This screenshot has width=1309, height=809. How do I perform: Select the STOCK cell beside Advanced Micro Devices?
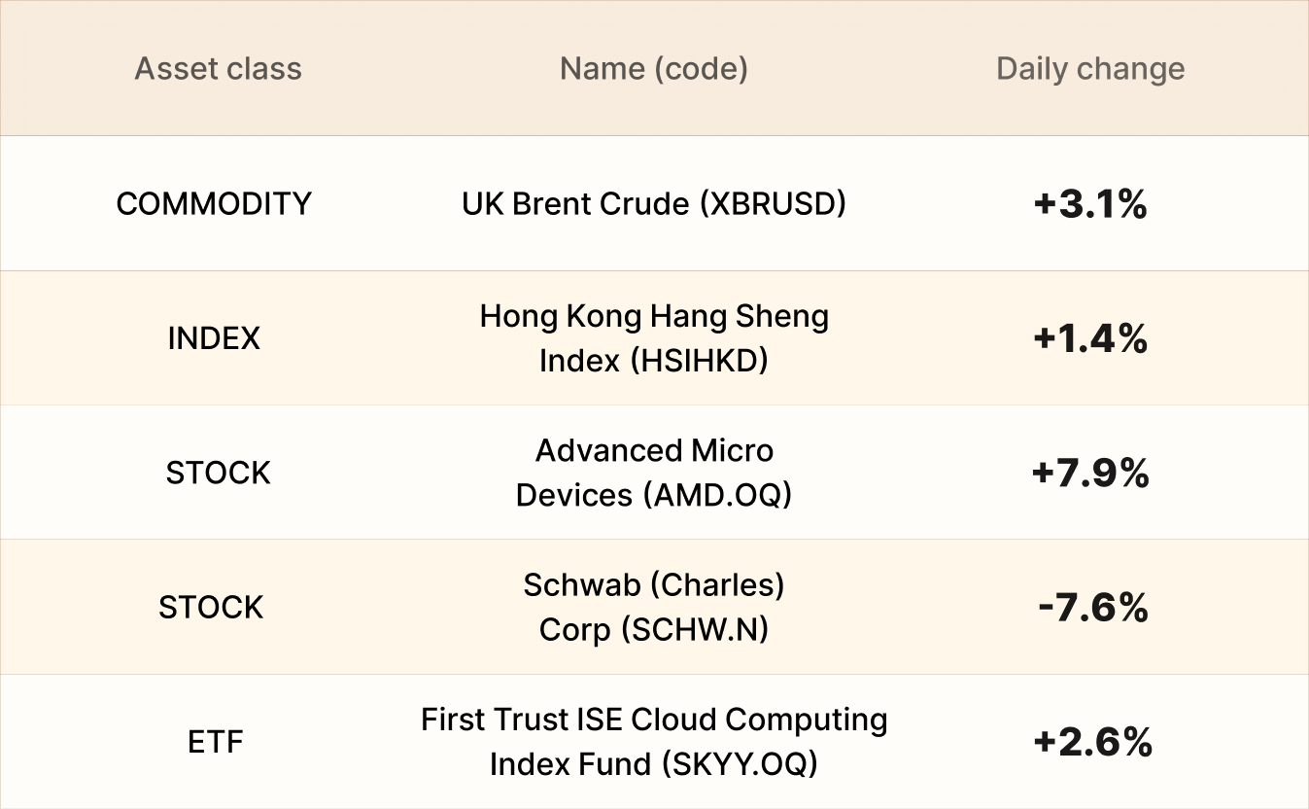(218, 474)
